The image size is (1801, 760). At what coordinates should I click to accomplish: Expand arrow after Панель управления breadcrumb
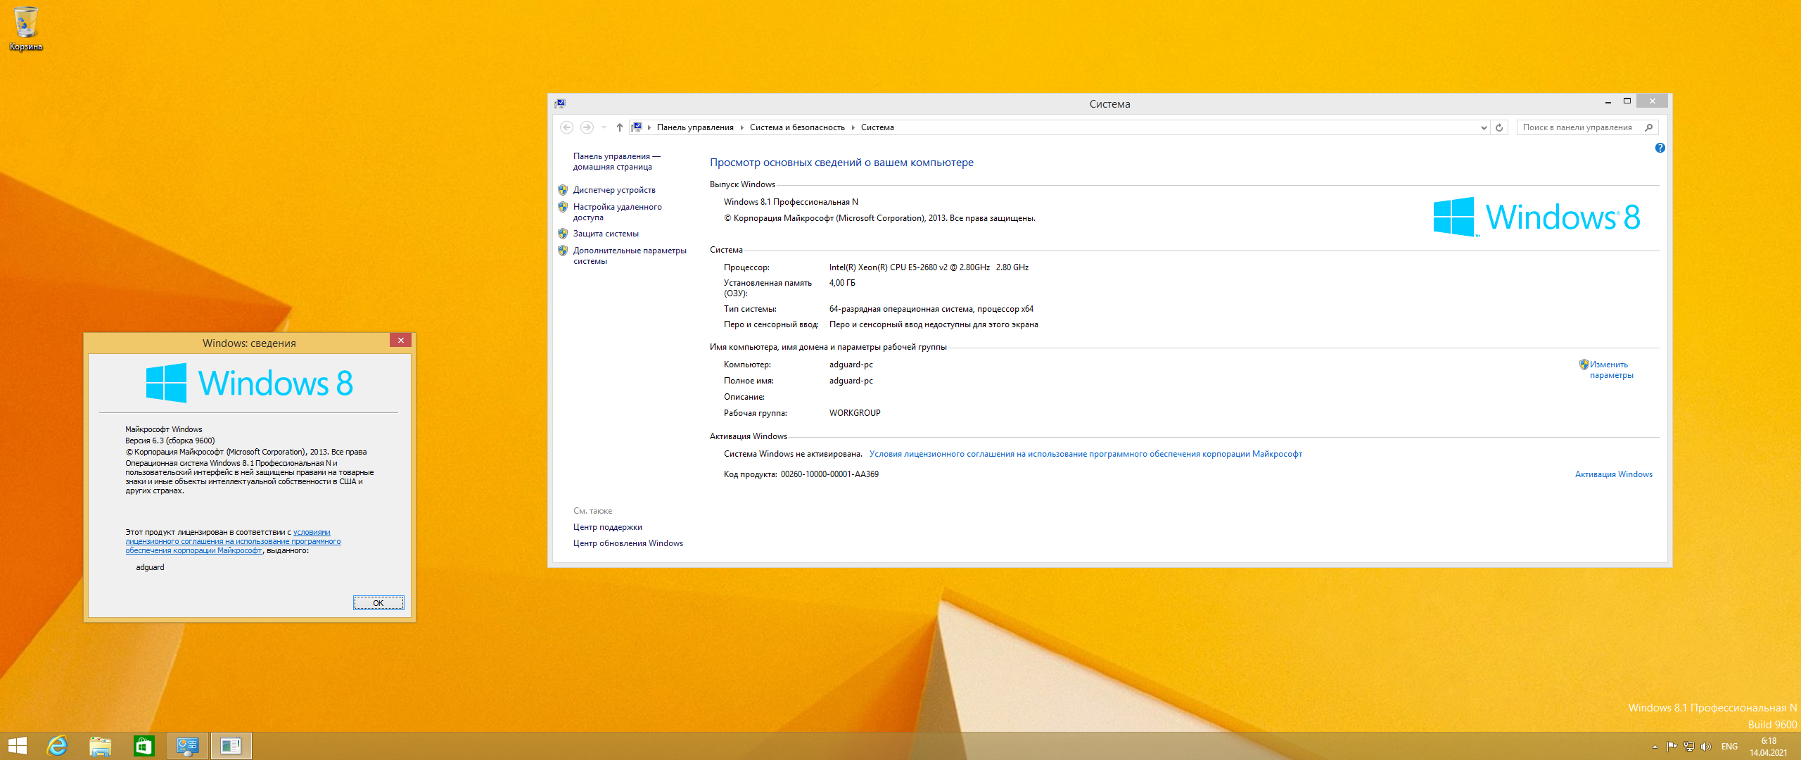click(742, 127)
